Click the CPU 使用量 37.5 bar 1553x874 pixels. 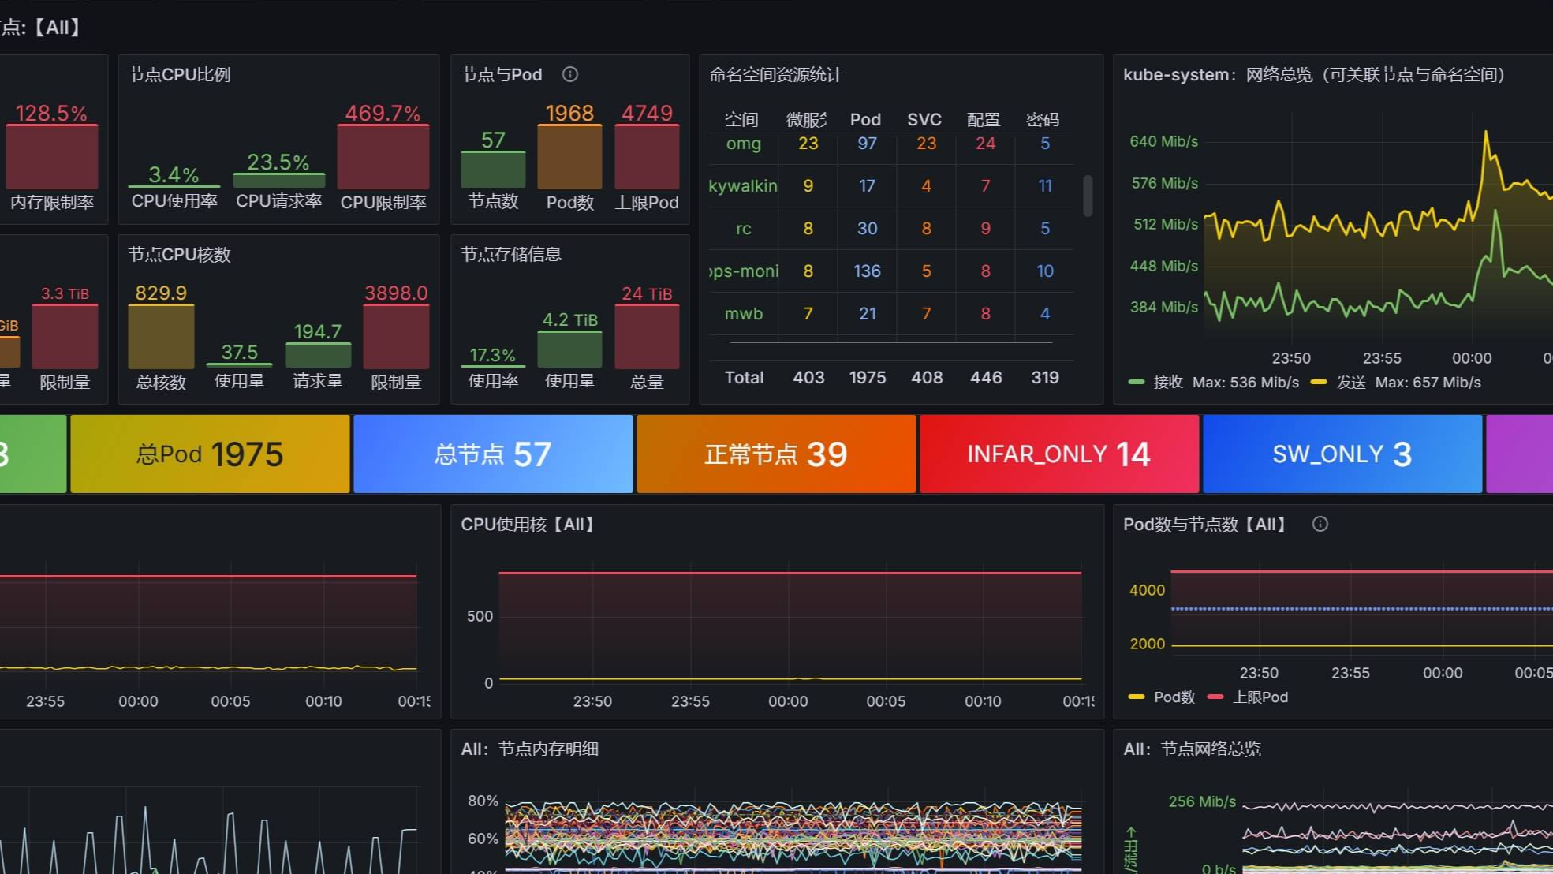tap(239, 365)
